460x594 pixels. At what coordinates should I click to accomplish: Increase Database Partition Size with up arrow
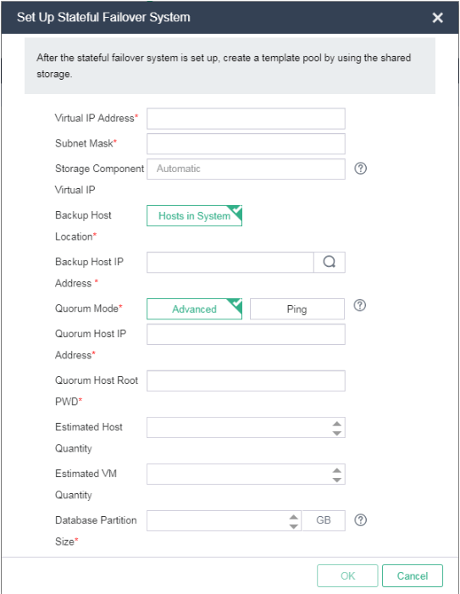[x=293, y=517]
